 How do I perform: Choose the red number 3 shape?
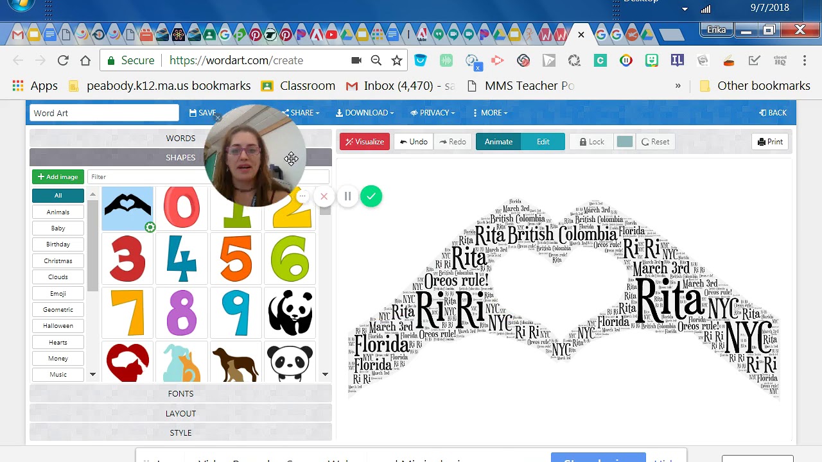pos(127,259)
